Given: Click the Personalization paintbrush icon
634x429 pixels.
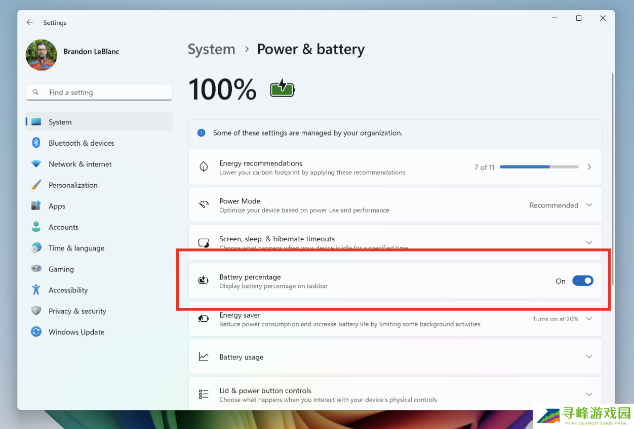Looking at the screenshot, I should [x=36, y=185].
